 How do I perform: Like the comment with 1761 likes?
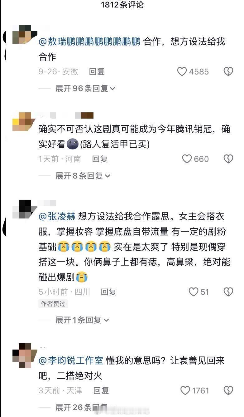(x=185, y=390)
